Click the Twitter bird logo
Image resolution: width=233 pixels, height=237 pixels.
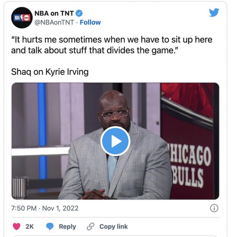pos(214,12)
